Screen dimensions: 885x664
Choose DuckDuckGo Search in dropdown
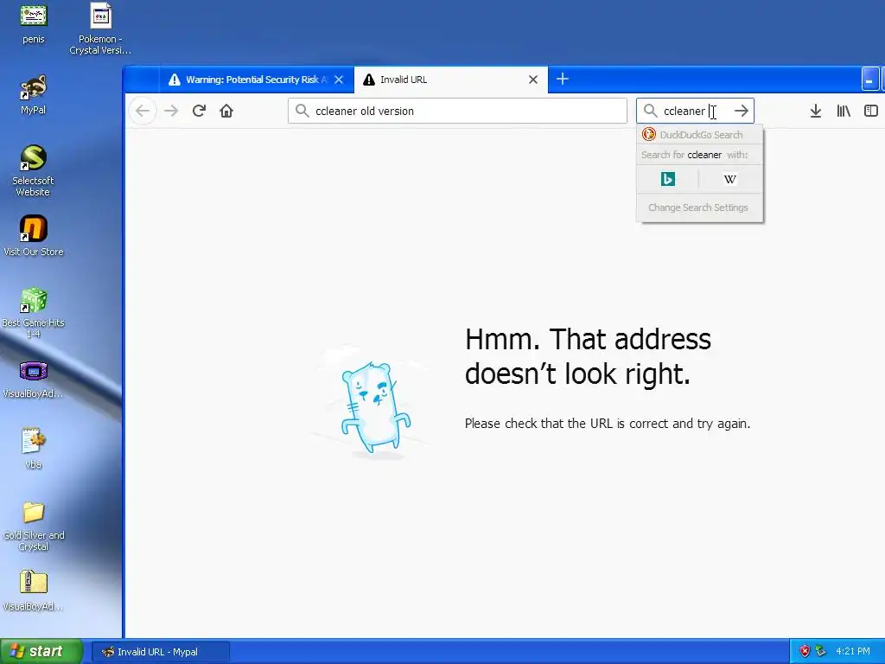(x=700, y=135)
